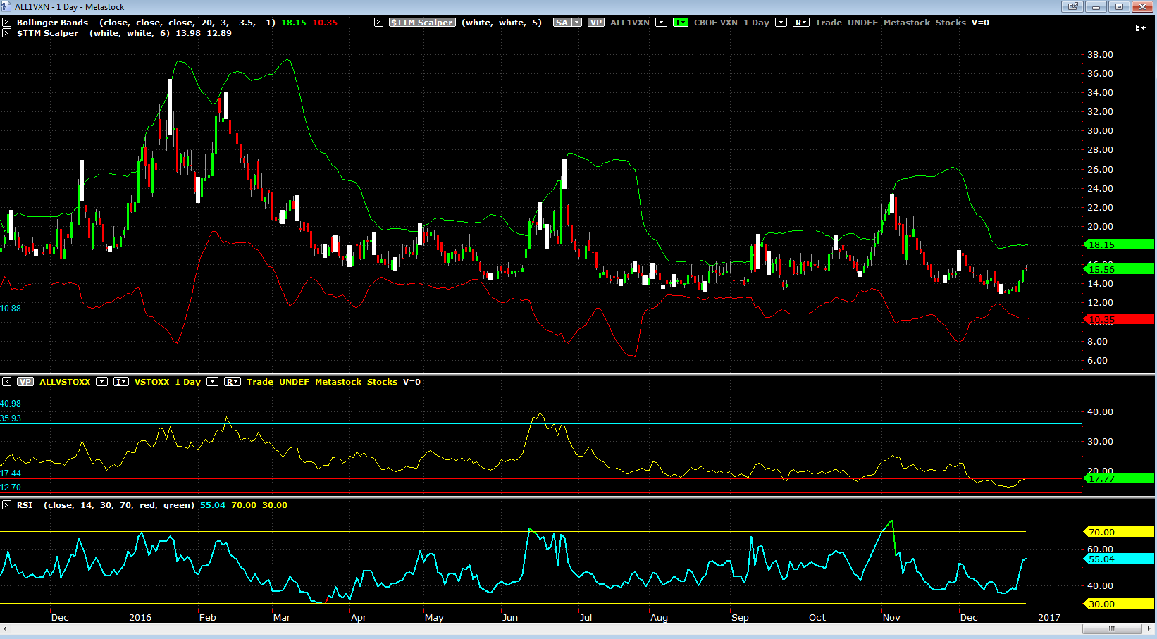
Task: Open the dropdown after VSTOXX 1 Day
Action: tap(212, 382)
